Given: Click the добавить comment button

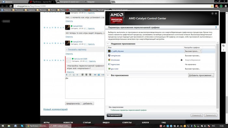Looking at the screenshot, I should point(88,104).
